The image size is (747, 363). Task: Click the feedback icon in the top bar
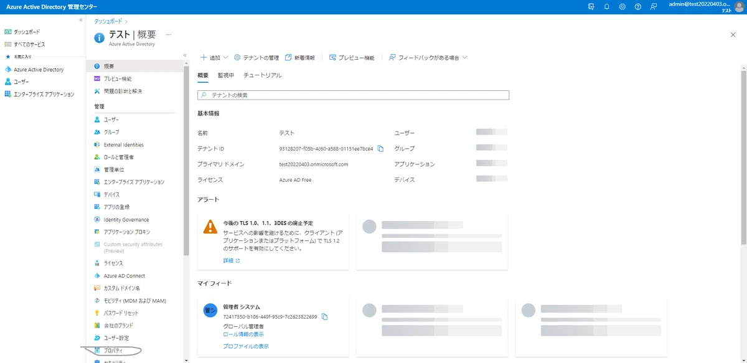tap(654, 6)
